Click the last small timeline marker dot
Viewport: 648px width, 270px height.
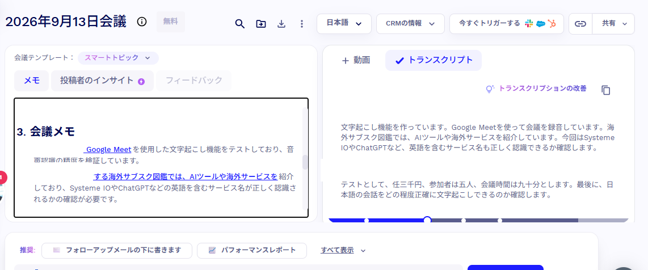[x=500, y=221]
